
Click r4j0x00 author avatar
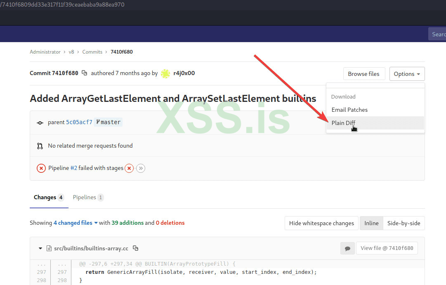(x=165, y=73)
